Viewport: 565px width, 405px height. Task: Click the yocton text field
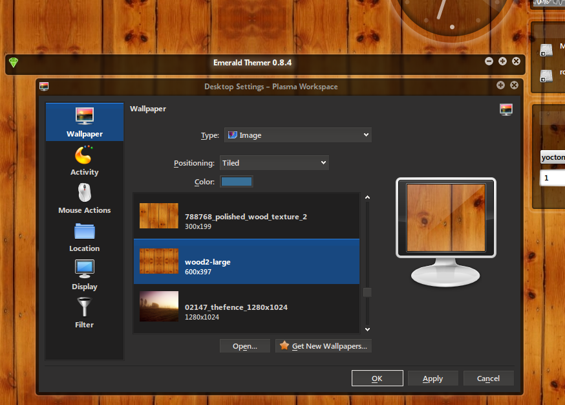[x=553, y=157]
